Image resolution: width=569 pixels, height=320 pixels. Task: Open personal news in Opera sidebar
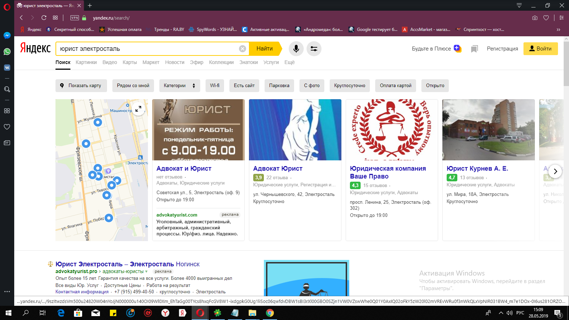click(x=7, y=143)
